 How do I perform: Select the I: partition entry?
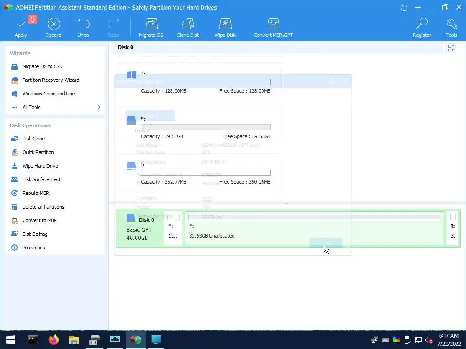click(x=199, y=173)
